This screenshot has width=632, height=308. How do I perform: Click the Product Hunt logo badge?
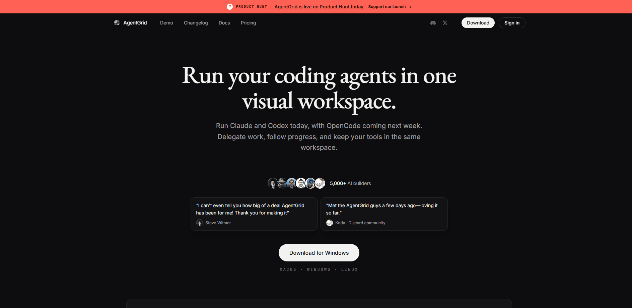tap(230, 7)
